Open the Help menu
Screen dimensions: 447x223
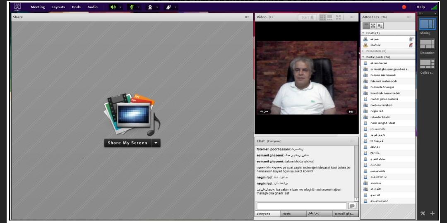click(x=421, y=7)
